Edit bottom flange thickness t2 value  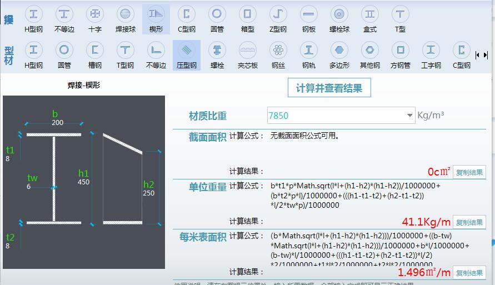coord(8,246)
